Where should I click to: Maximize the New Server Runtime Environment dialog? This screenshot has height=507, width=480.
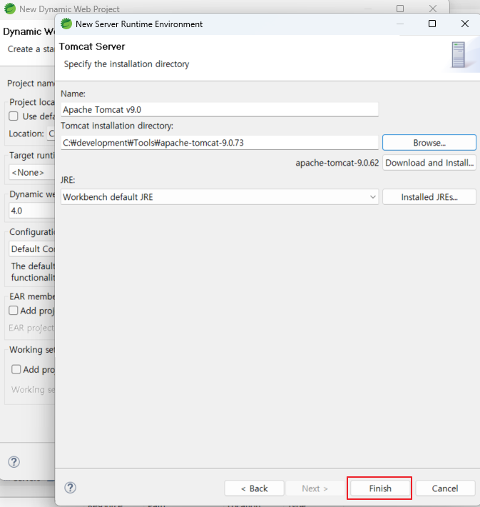pyautogui.click(x=432, y=24)
